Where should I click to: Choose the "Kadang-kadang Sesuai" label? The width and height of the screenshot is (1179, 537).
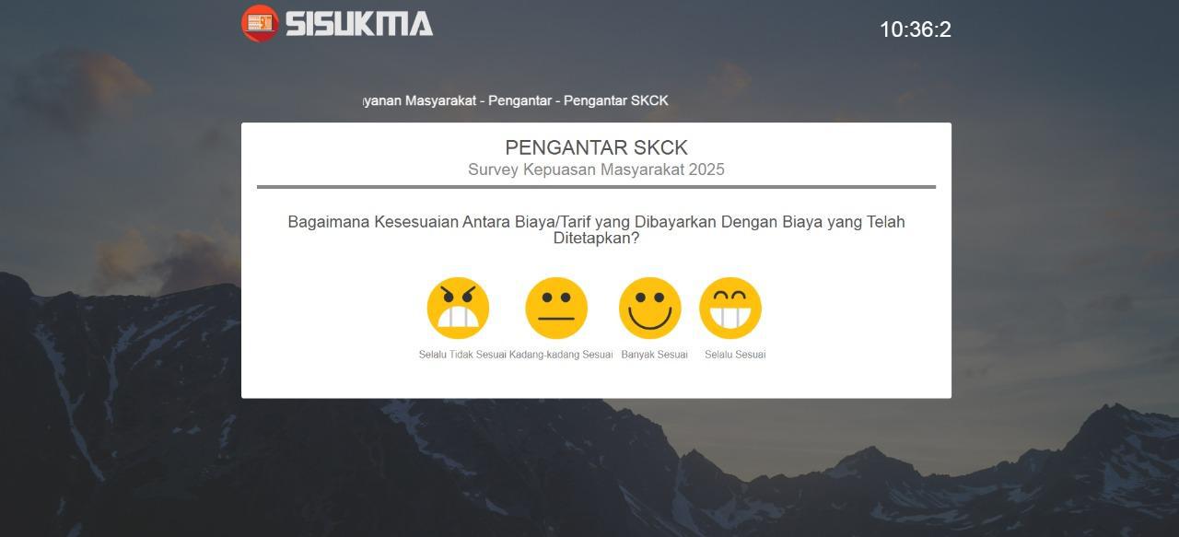561,355
